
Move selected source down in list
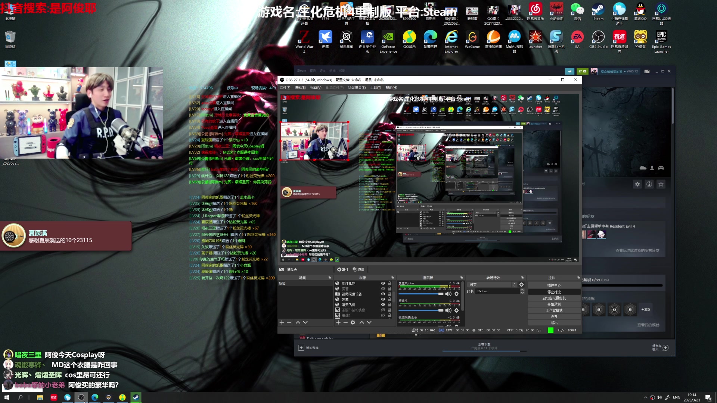369,322
